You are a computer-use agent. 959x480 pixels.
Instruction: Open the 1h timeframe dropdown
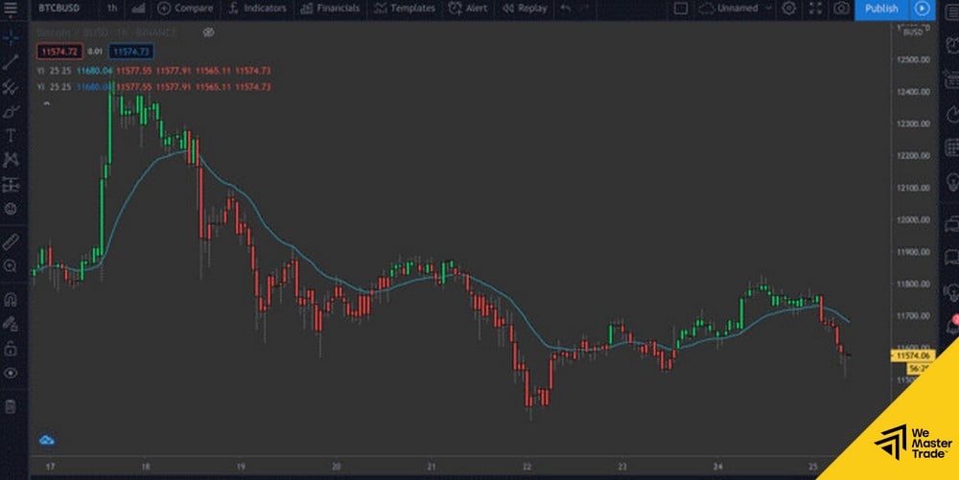113,9
